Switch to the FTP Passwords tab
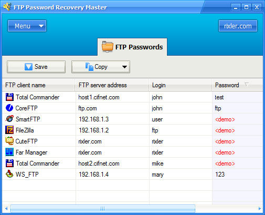The image size is (265, 215). pos(132,47)
